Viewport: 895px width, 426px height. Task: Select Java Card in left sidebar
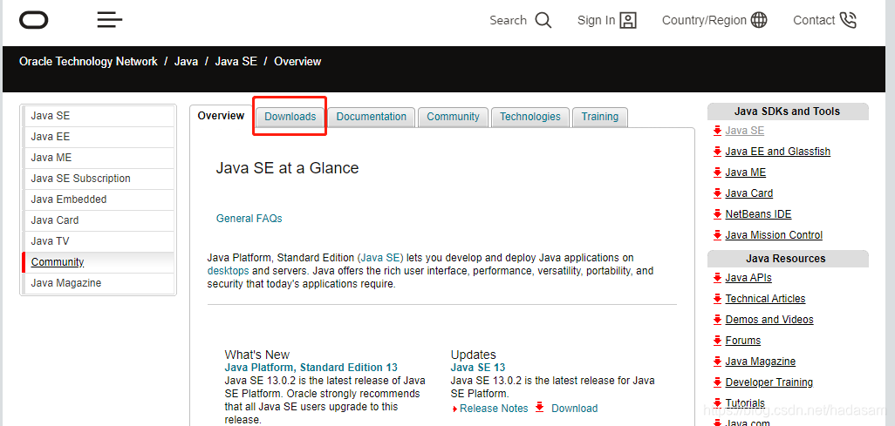pyautogui.click(x=99, y=220)
